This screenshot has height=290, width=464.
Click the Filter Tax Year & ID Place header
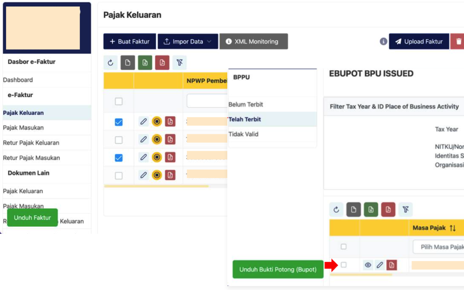(394, 107)
